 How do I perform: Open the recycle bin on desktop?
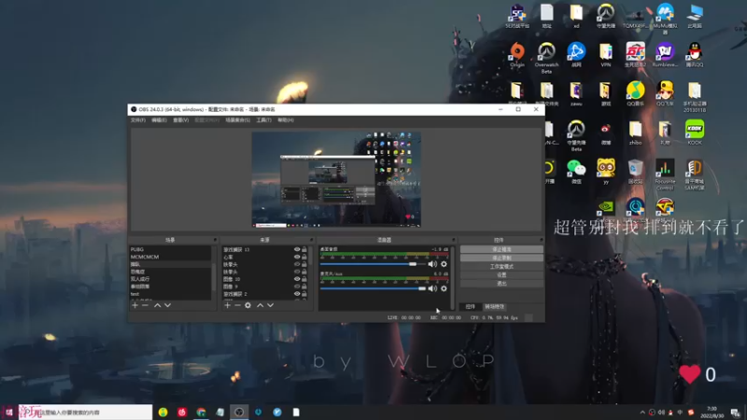[x=635, y=172]
